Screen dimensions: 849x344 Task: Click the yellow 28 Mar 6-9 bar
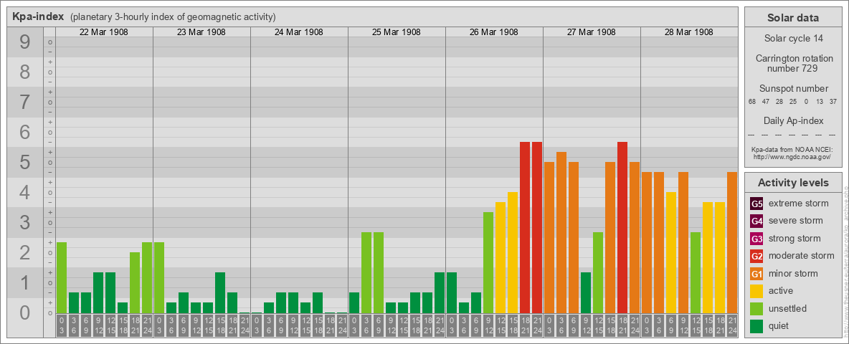click(671, 252)
